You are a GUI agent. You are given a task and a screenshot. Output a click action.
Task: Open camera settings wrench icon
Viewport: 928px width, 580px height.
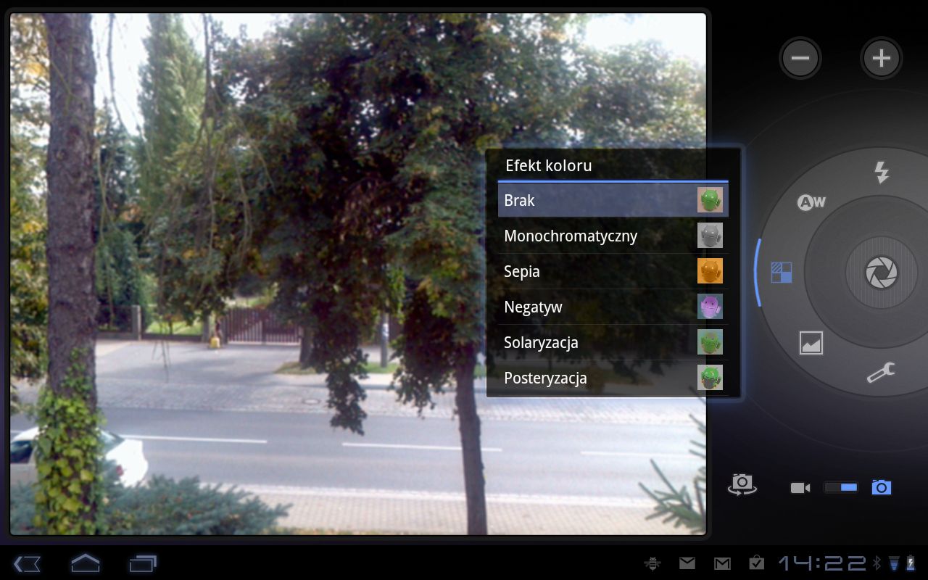[881, 373]
